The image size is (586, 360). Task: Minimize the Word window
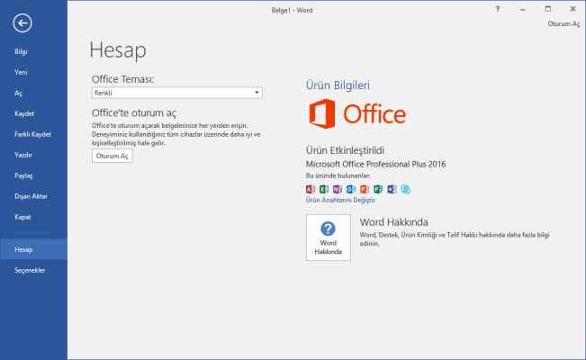point(522,9)
